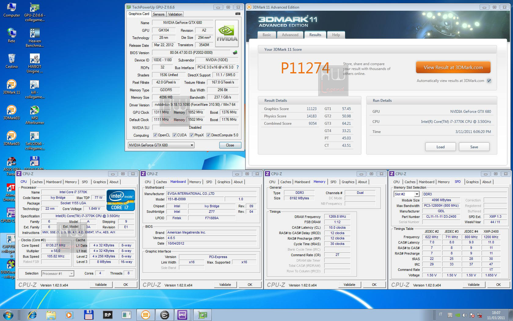Open the Cestino recycle bin icon
This screenshot has height=321, width=513.
point(11,61)
